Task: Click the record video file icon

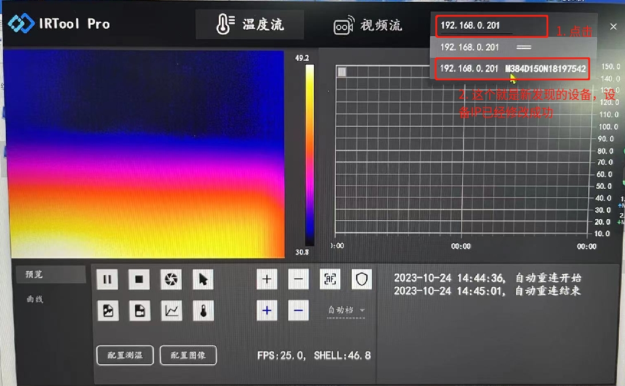Action: [139, 311]
